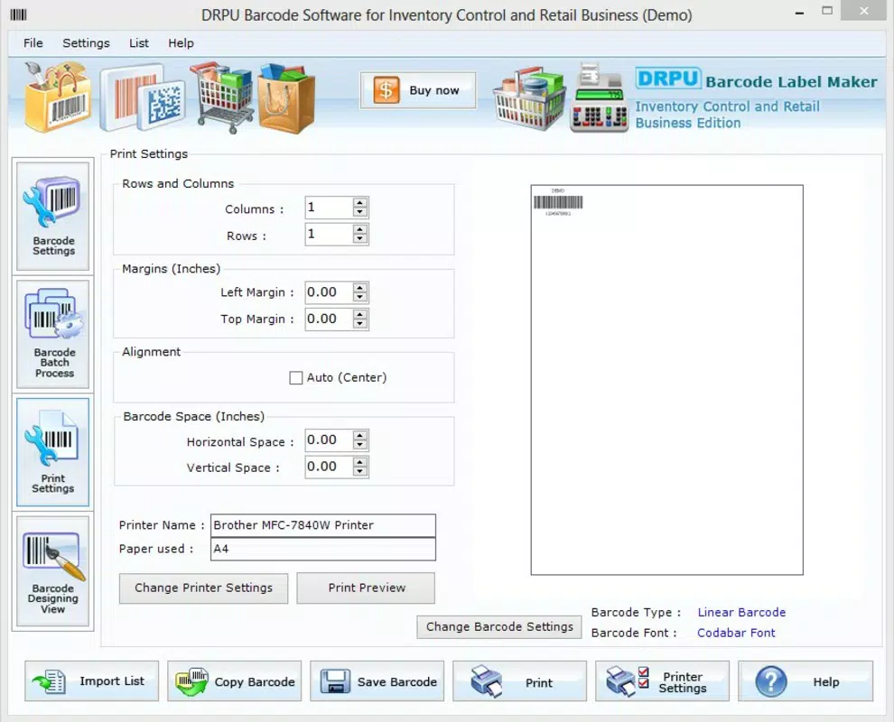
Task: Click the Top Margin value field
Action: tap(329, 319)
